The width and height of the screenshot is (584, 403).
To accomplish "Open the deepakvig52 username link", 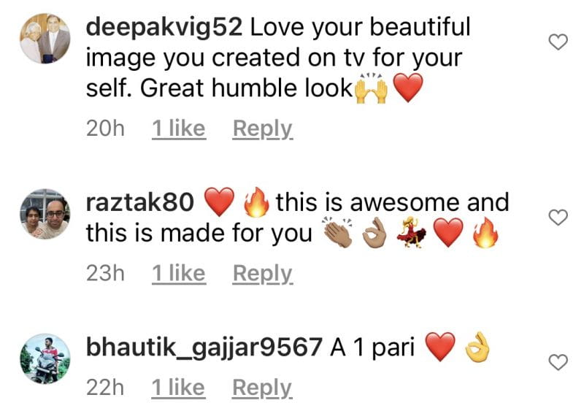I will point(164,28).
